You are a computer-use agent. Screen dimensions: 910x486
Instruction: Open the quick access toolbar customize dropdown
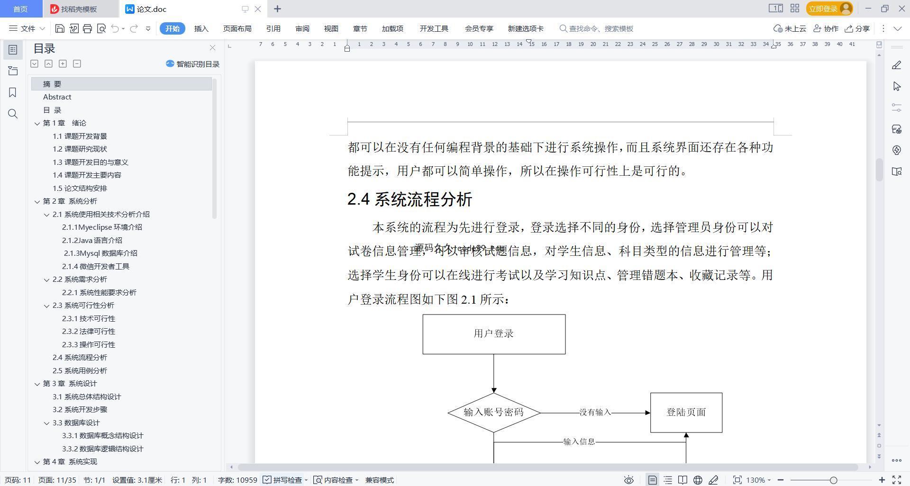pyautogui.click(x=148, y=28)
